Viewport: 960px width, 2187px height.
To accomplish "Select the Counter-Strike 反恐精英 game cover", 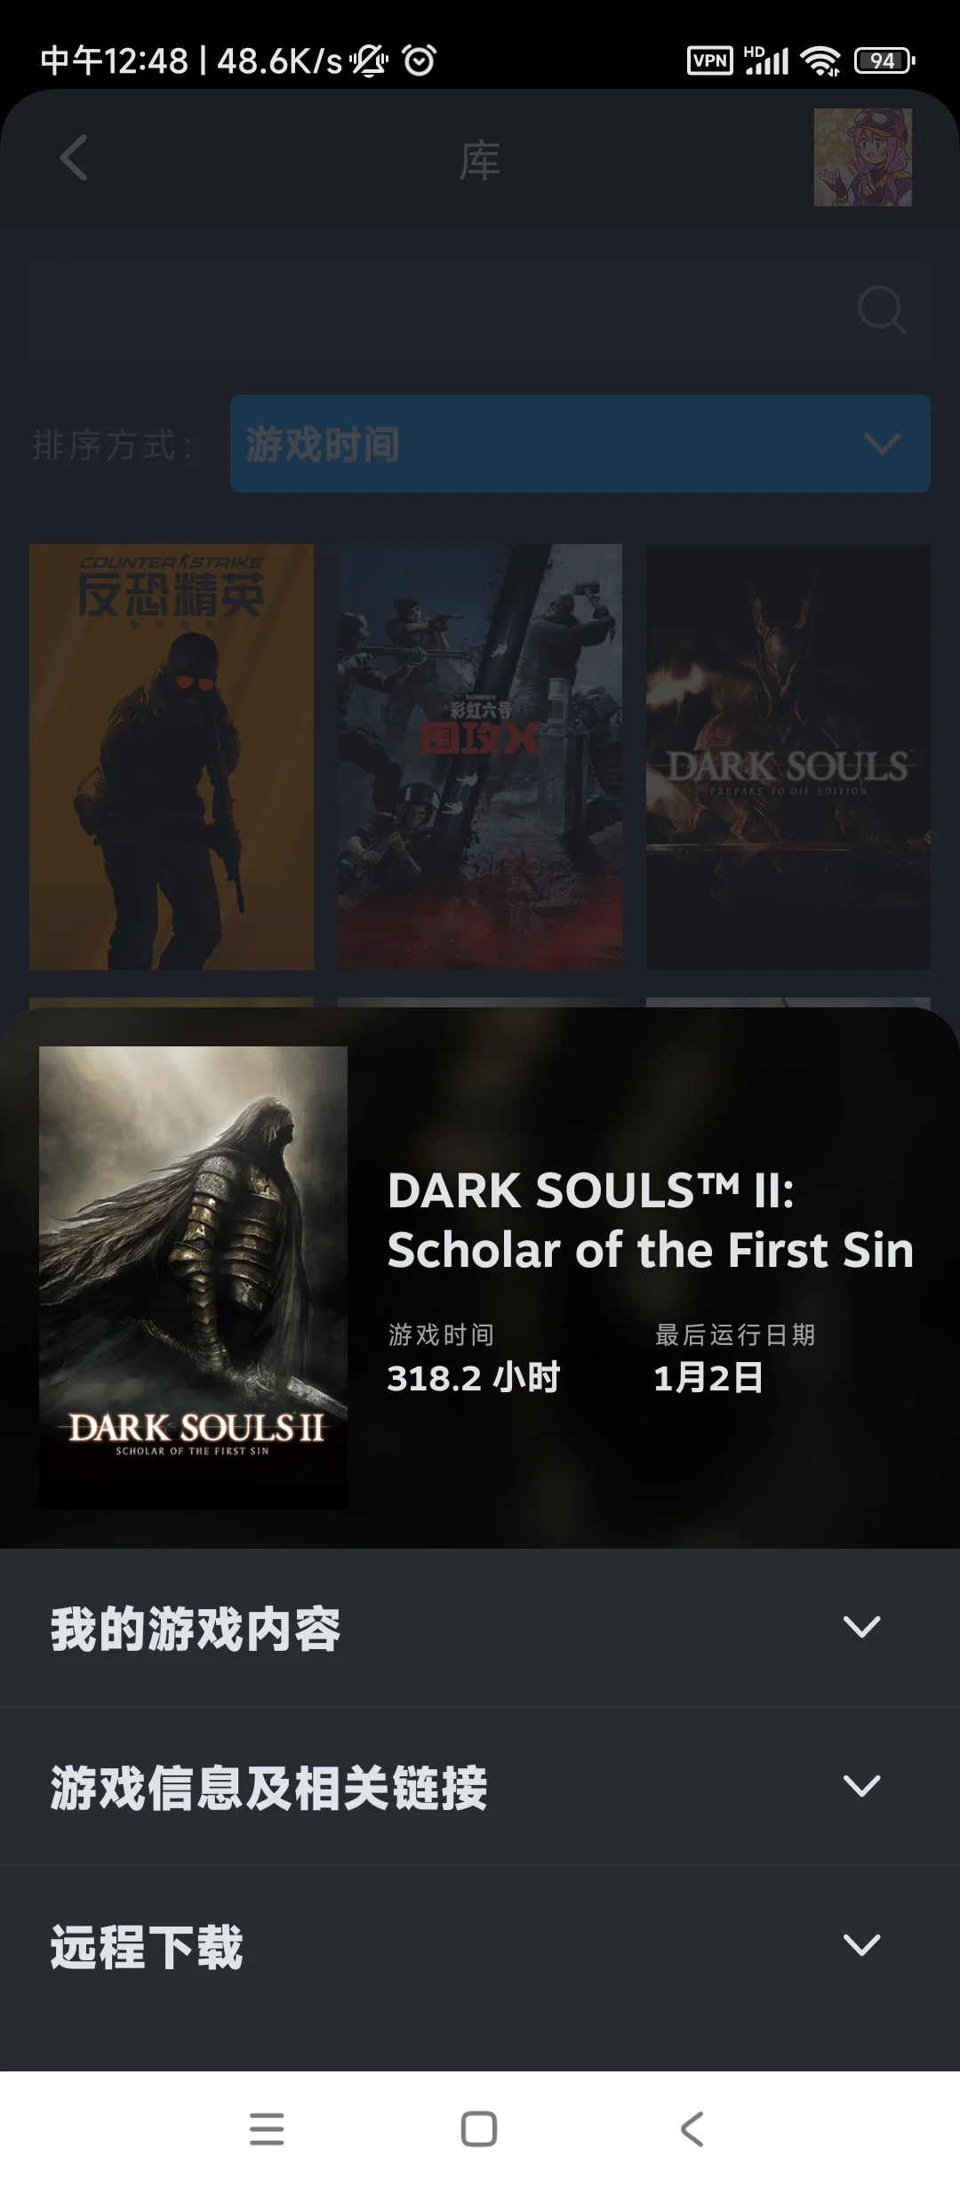I will coord(172,757).
